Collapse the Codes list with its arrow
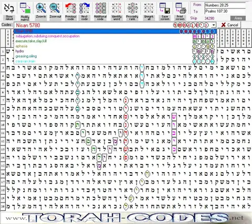 [x=214, y=25]
